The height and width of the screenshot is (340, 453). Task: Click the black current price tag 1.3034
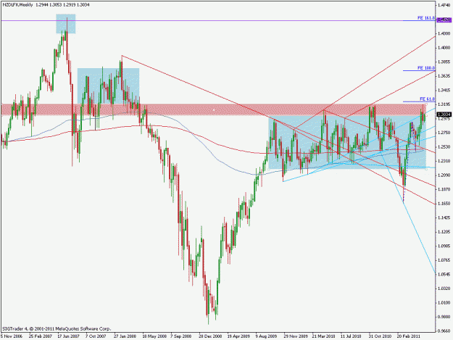pyautogui.click(x=444, y=115)
